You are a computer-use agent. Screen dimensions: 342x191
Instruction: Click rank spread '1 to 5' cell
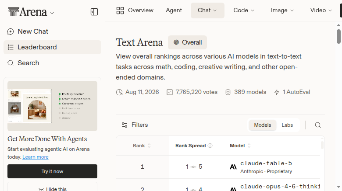[x=194, y=167]
